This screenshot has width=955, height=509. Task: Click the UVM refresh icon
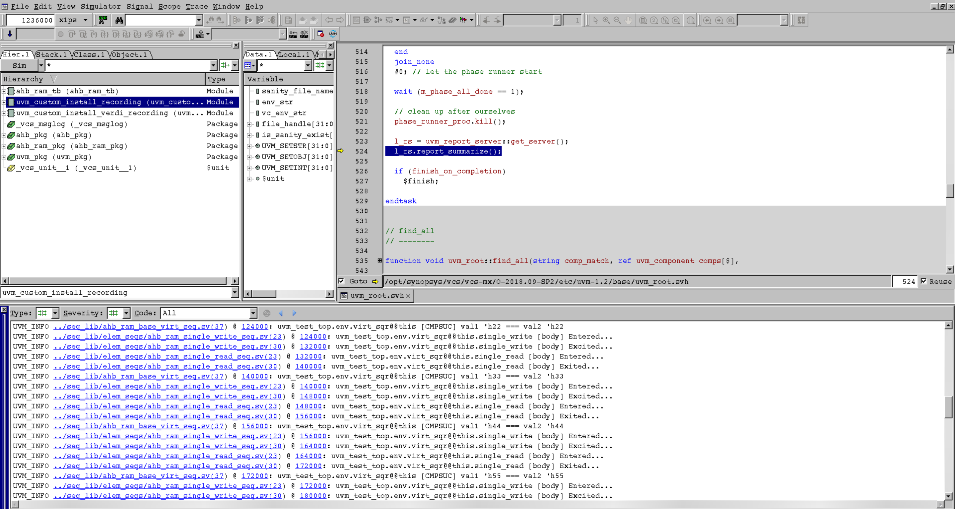333,34
